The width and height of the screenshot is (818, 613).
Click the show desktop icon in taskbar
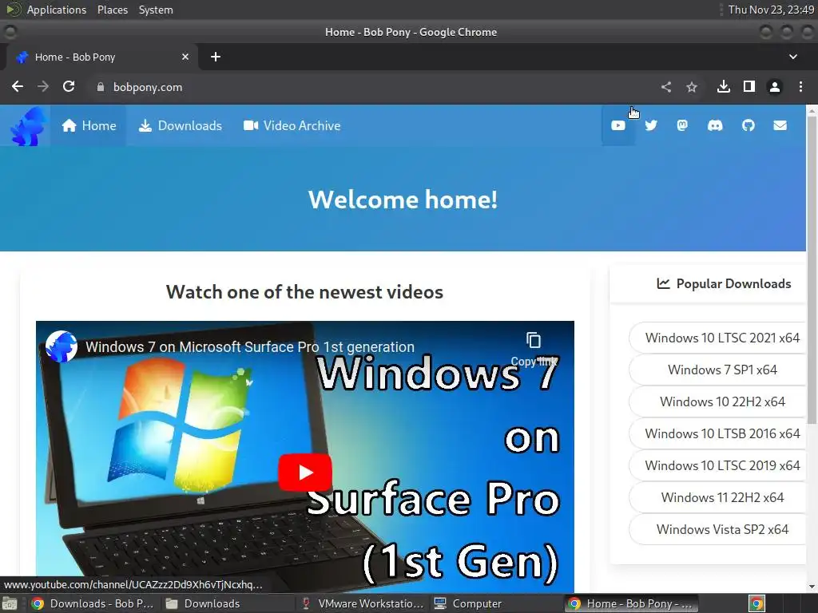(10, 603)
